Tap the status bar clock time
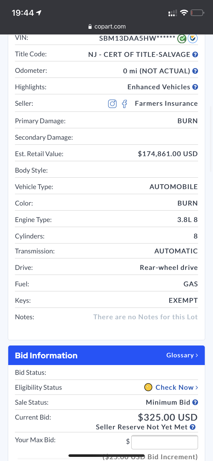The width and height of the screenshot is (213, 461). pos(23,13)
